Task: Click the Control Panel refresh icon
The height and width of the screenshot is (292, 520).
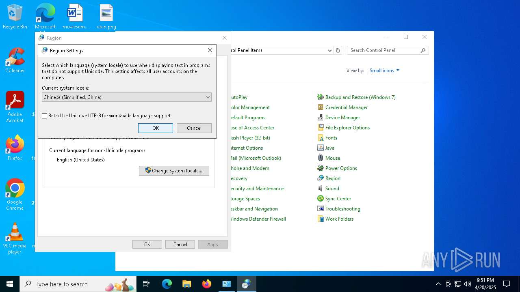Action: (338, 50)
